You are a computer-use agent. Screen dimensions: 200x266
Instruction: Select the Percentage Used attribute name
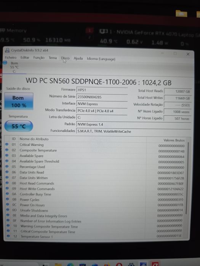pos(32,167)
